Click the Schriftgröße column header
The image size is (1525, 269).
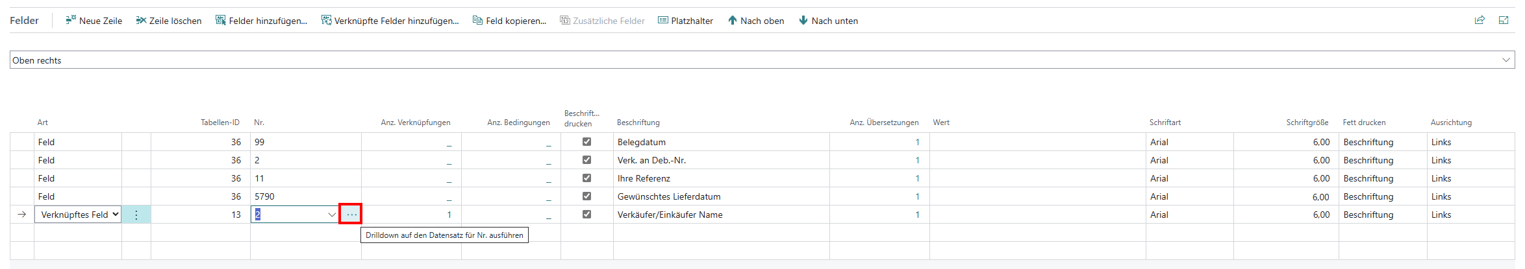click(x=1307, y=123)
